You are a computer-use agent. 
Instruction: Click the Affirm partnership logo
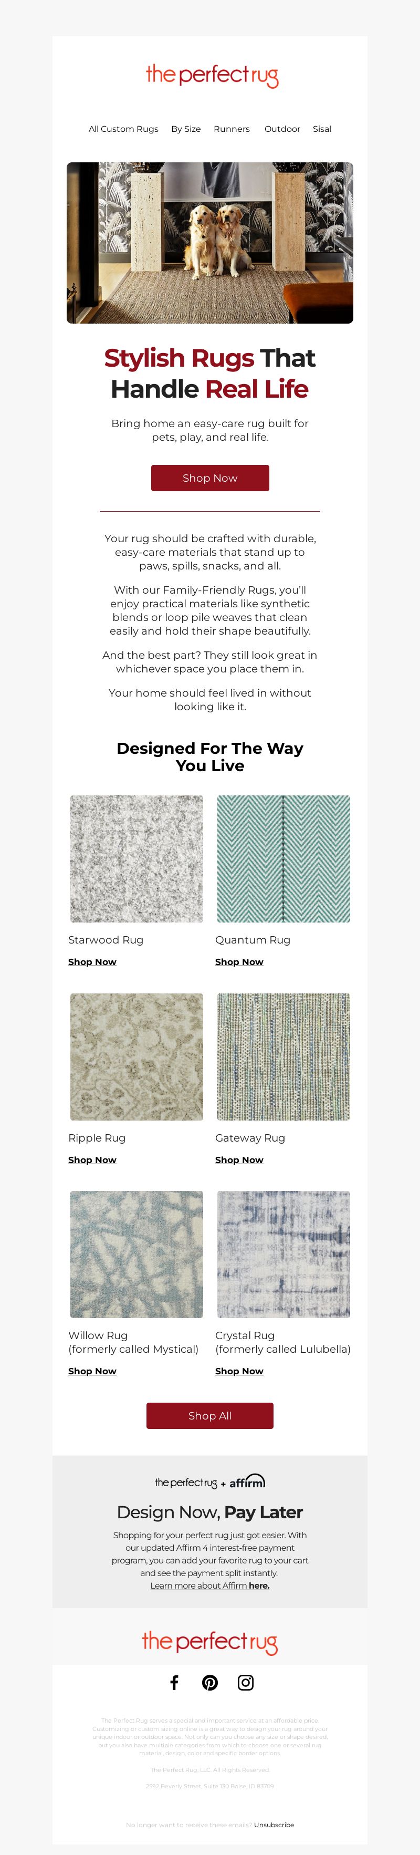209,1481
